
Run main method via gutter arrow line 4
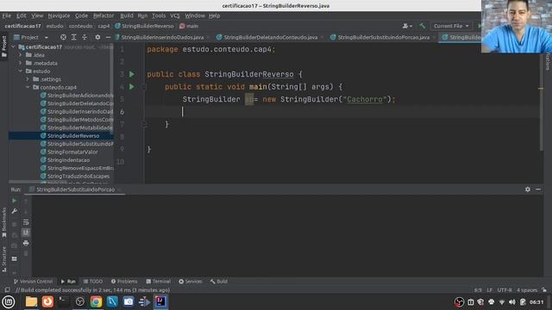click(x=132, y=86)
